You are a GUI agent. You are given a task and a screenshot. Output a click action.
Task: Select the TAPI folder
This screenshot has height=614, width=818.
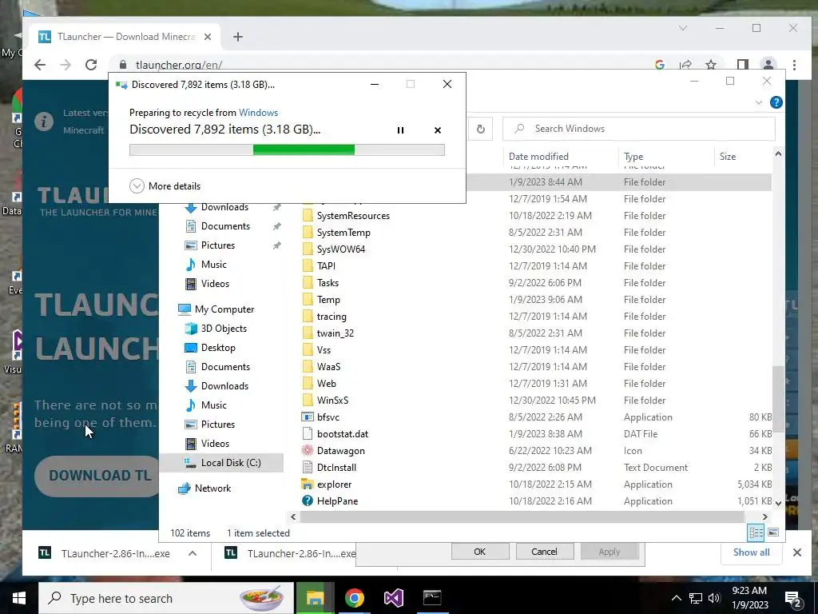tap(326, 265)
